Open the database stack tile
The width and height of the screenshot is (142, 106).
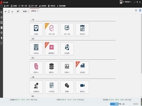pyautogui.click(x=51, y=68)
